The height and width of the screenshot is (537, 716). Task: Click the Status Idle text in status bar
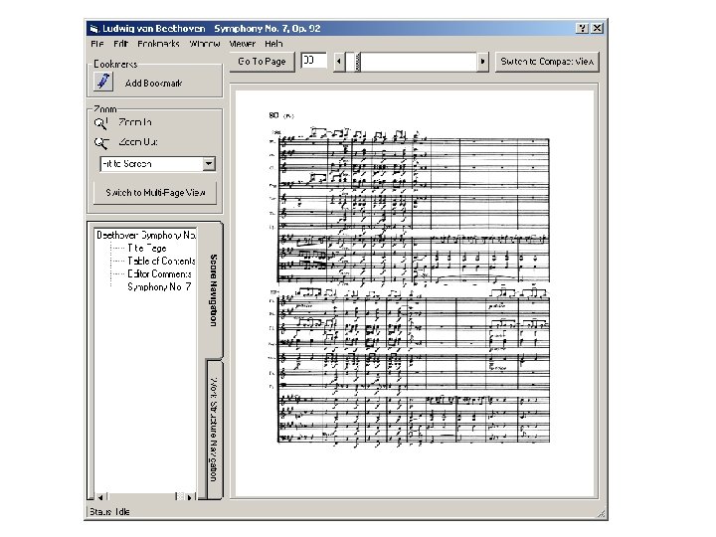pos(109,512)
